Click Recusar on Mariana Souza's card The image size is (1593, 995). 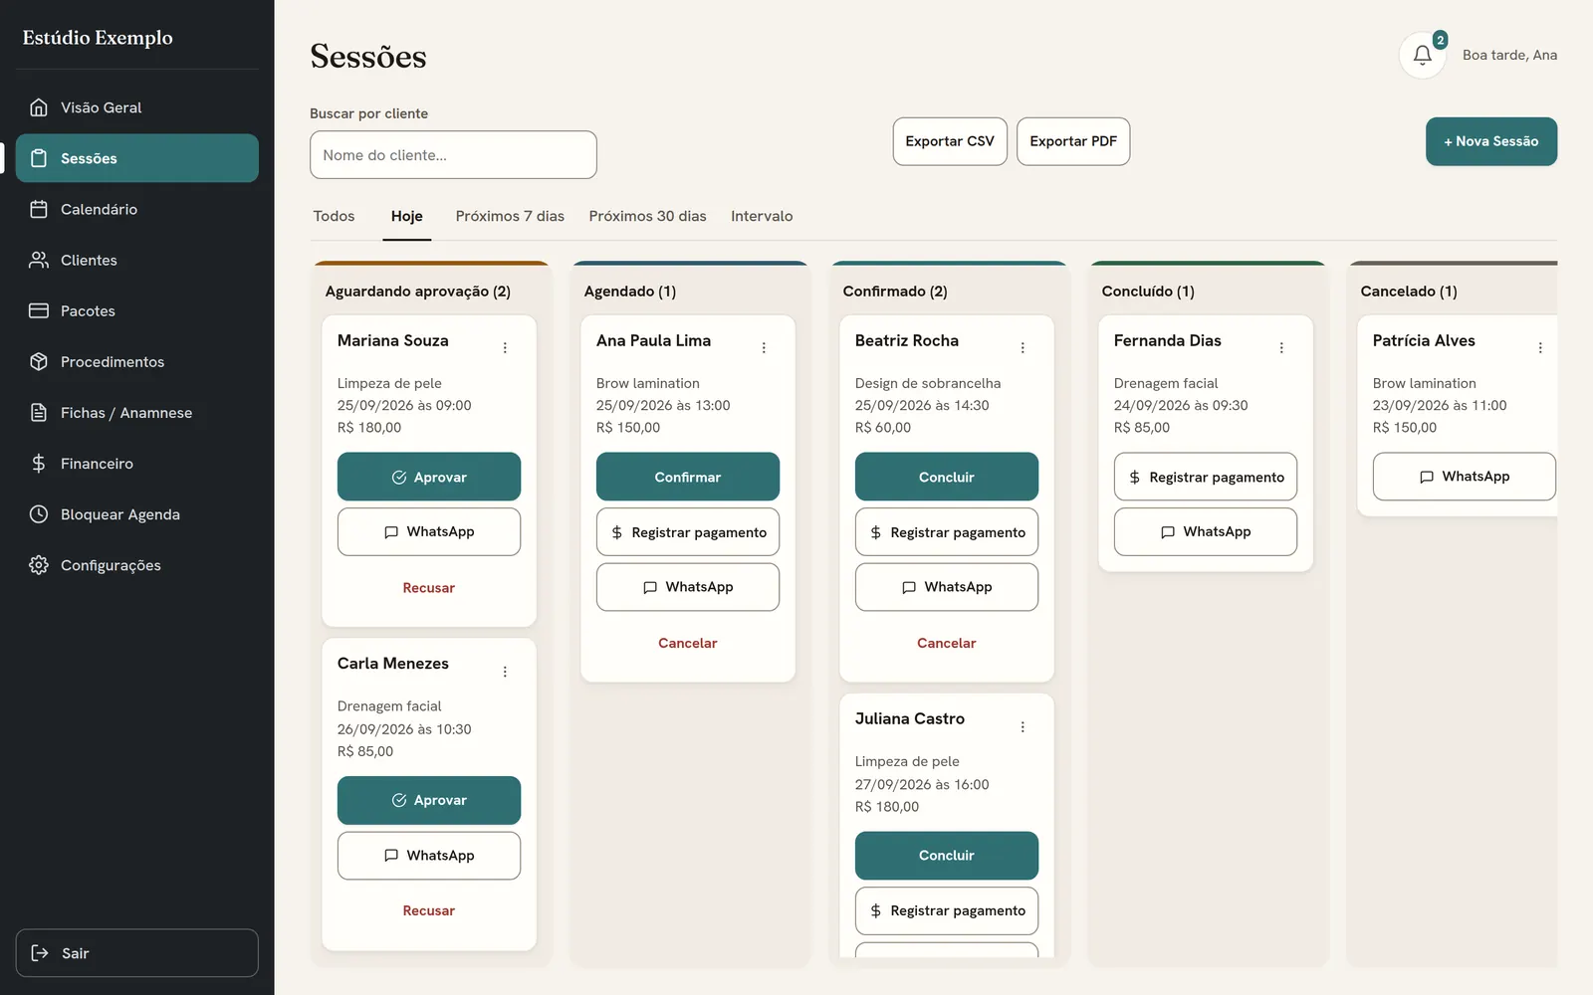[x=429, y=588]
